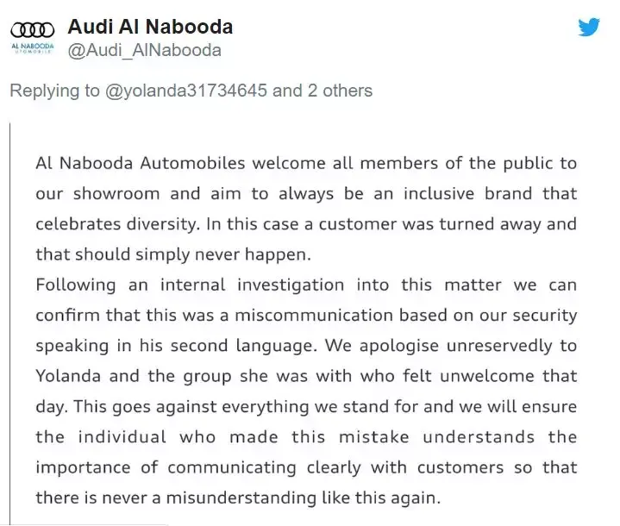Screen dimensions: 620x526
Task: Click the name "Yolanda" in the statement body
Action: 68,376
